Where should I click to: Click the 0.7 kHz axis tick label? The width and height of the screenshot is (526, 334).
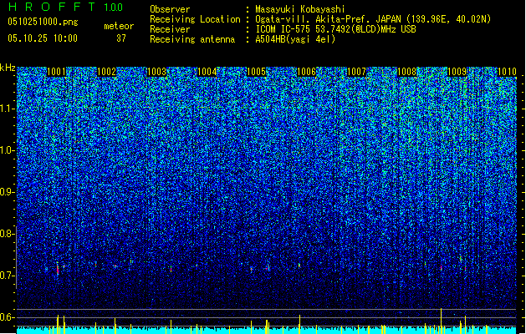tap(8, 276)
